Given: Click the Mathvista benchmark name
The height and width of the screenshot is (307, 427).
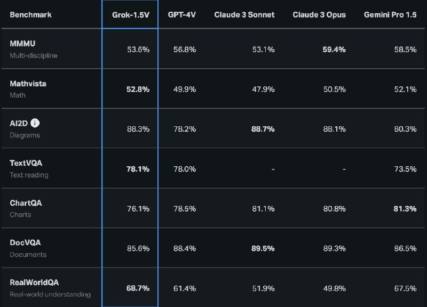Looking at the screenshot, I should [28, 84].
